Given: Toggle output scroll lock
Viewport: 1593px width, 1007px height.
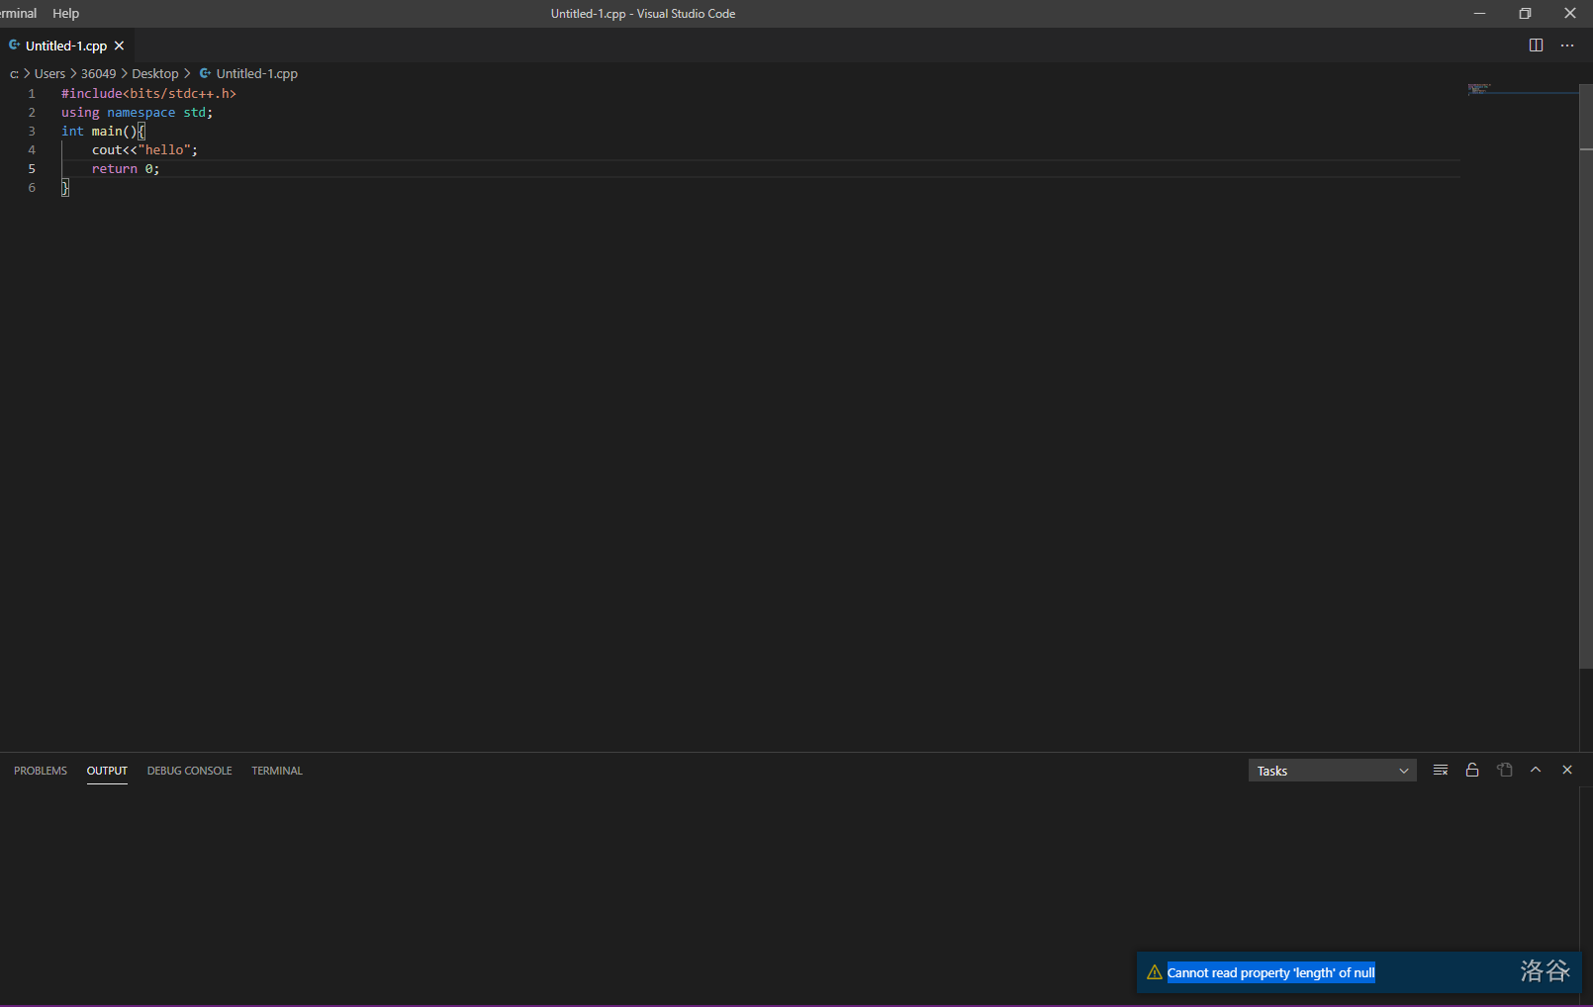Looking at the screenshot, I should [x=1472, y=770].
